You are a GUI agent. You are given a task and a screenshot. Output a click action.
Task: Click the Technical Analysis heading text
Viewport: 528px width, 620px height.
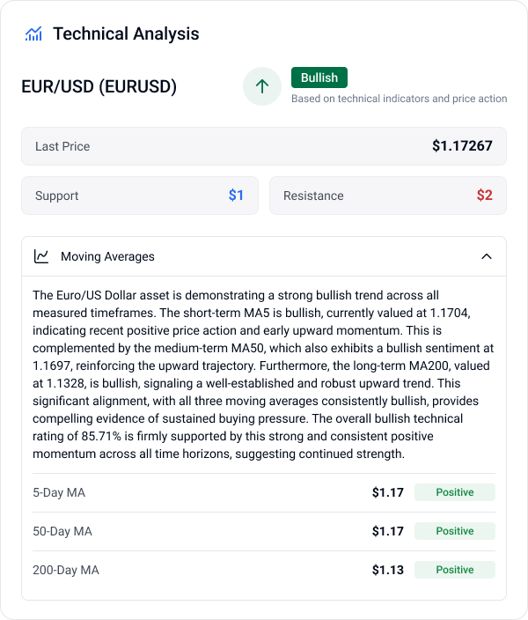[x=126, y=34]
